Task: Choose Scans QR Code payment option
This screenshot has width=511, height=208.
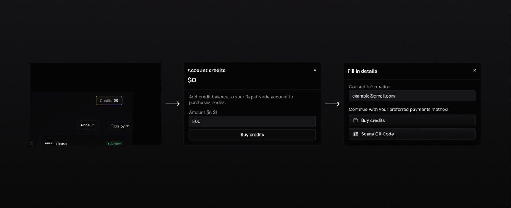Action: (412, 134)
